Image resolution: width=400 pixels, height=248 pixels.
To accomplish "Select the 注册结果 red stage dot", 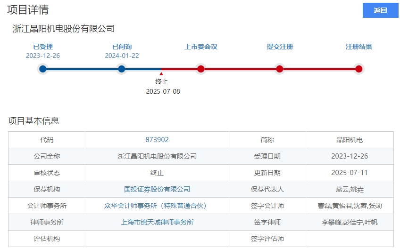I will point(358,69).
